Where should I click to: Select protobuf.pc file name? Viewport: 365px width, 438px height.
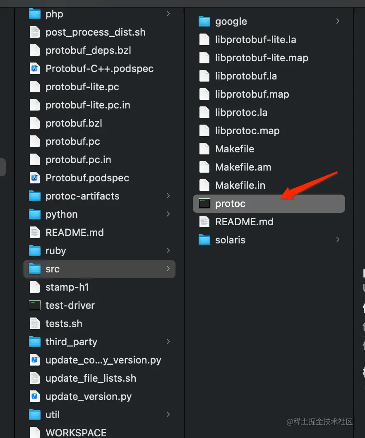[x=73, y=142]
